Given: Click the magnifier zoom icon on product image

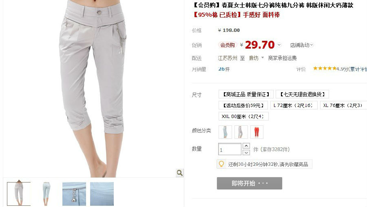Looking at the screenshot, I should click(179, 173).
